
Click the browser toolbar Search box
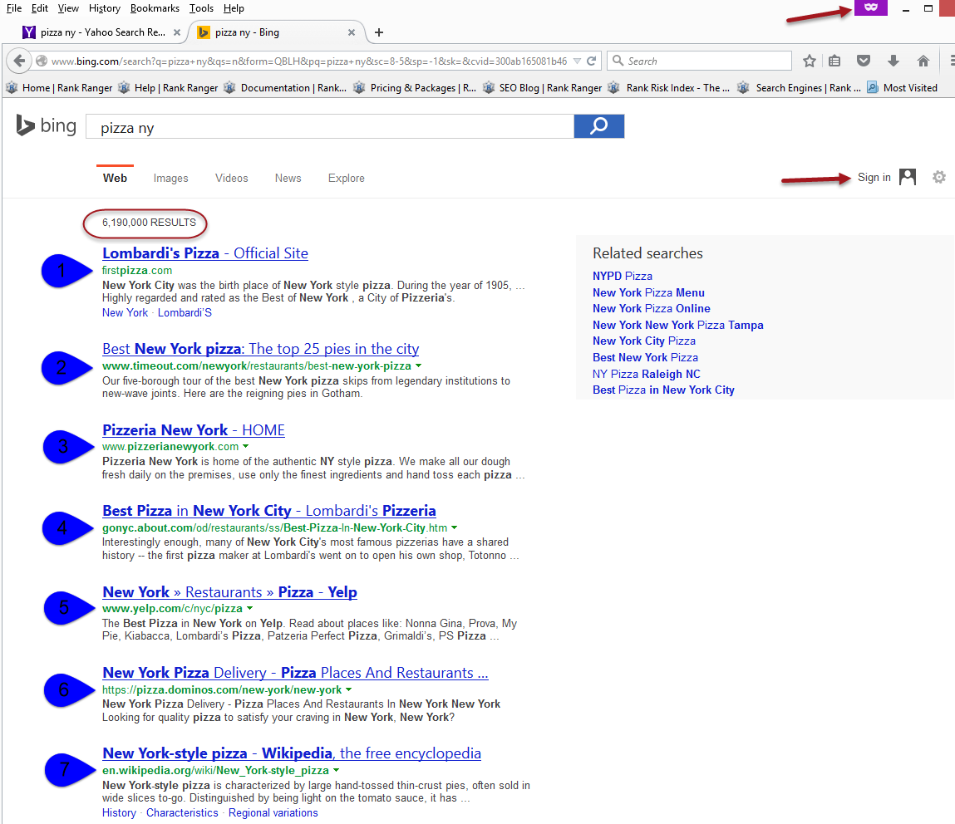click(699, 61)
